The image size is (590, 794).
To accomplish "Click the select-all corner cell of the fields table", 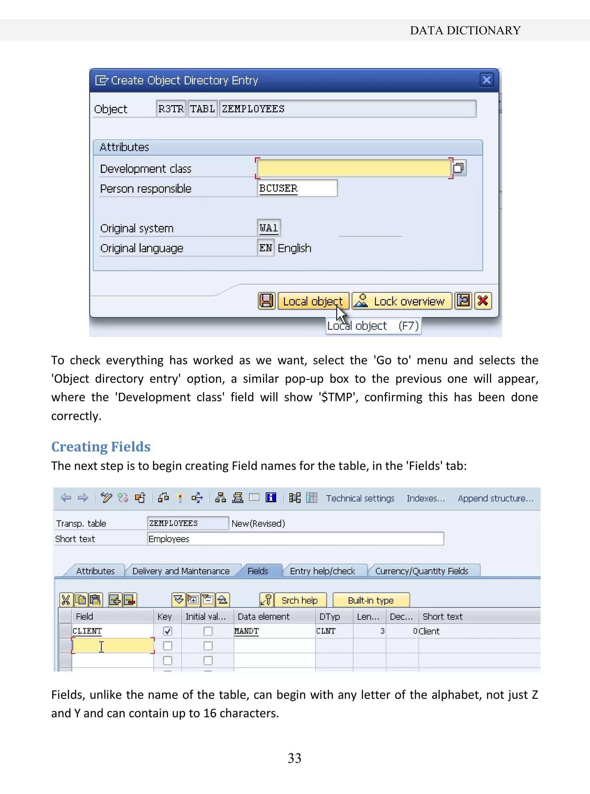I will 65,617.
